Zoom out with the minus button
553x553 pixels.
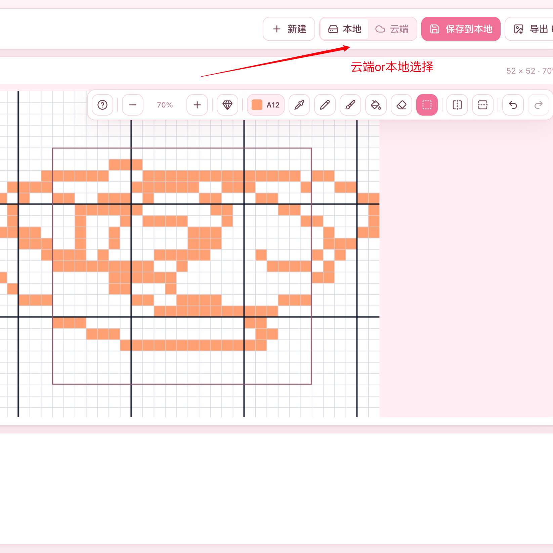pos(133,105)
